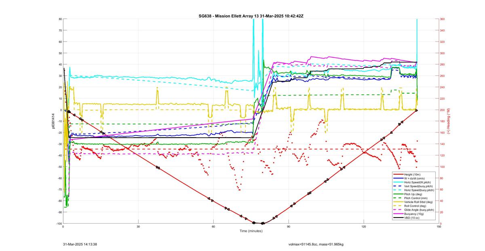Click the 'p6381414' left y-axis label
This screenshot has height=251, width=485.
coord(53,121)
